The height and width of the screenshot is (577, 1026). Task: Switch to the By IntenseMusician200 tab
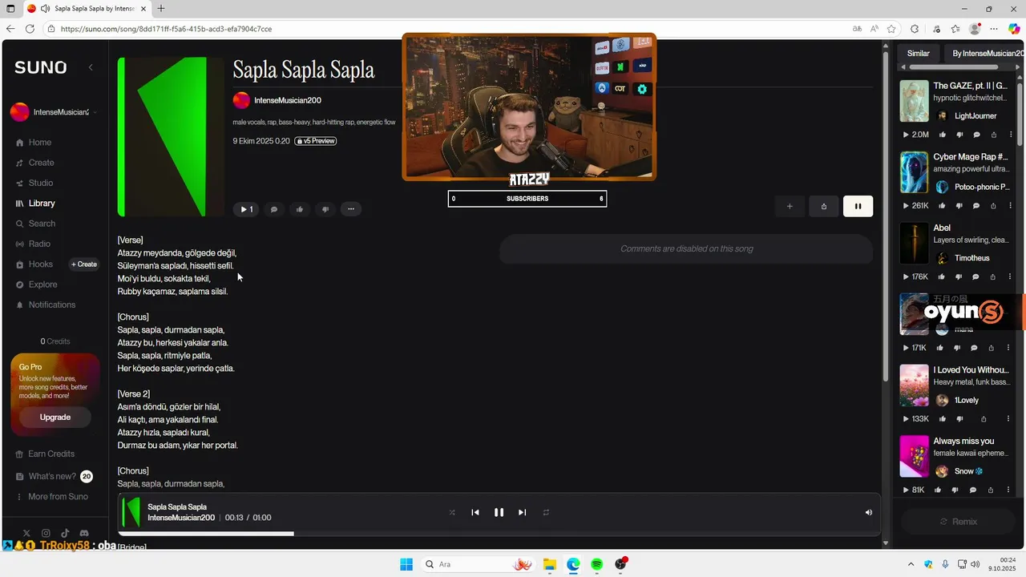(988, 54)
